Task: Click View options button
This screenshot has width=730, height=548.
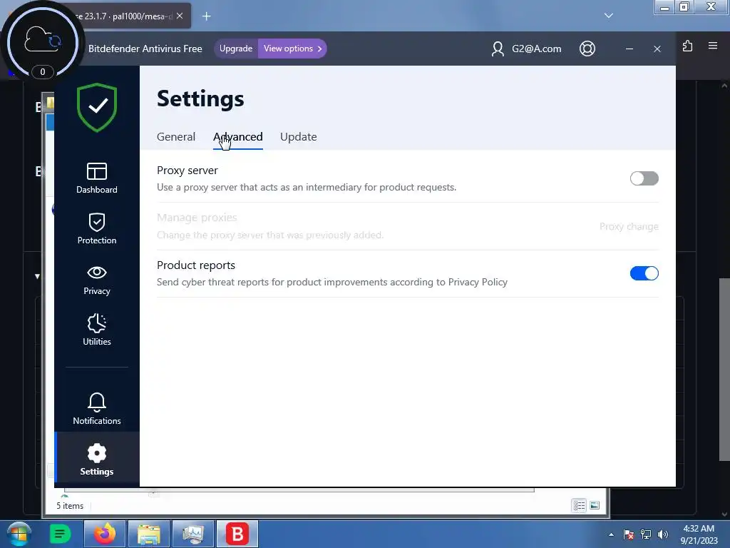Action: [x=292, y=49]
